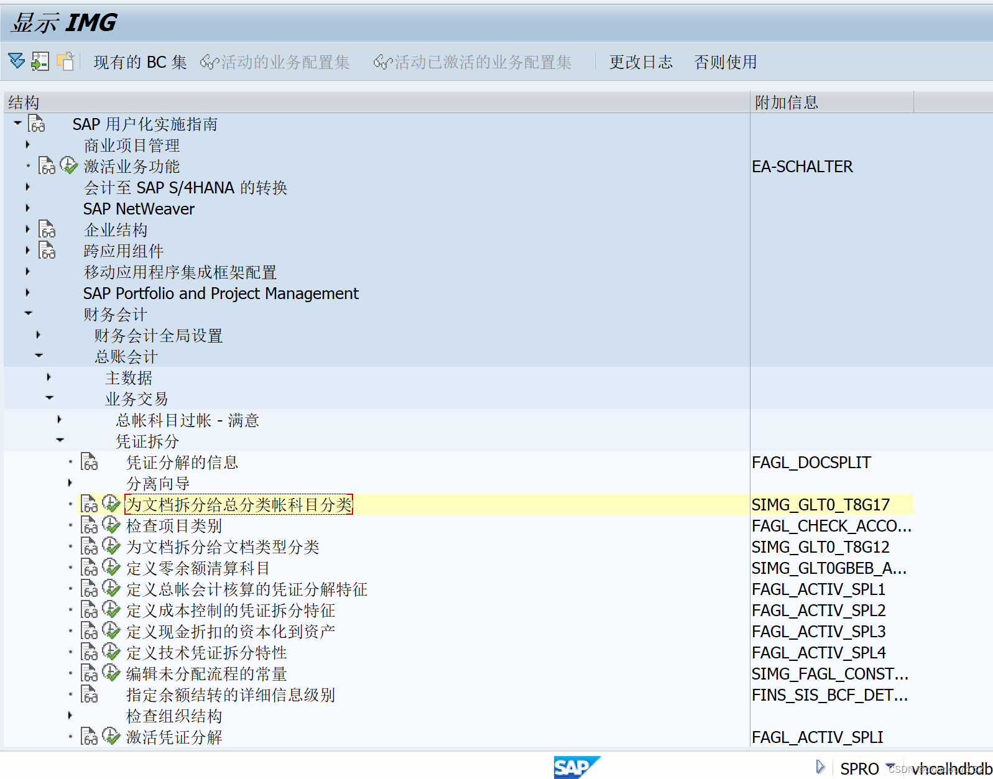Image resolution: width=993 pixels, height=779 pixels.
Task: Expand 会计至 SAP S/4HANA 的转换 node
Action: click(x=27, y=187)
